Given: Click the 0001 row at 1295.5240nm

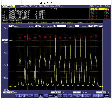Looking at the screenshot, I should (24, 11).
